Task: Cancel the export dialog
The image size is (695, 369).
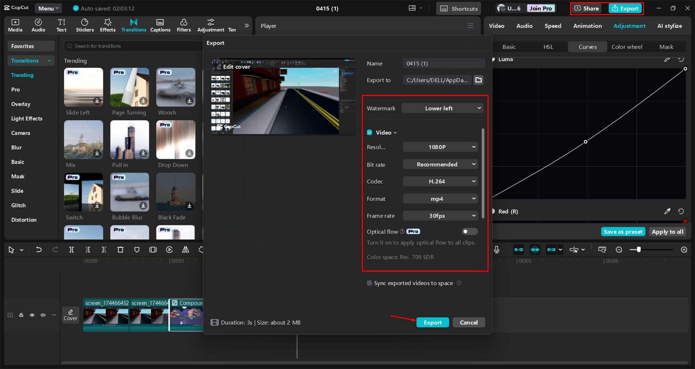Action: (x=469, y=322)
